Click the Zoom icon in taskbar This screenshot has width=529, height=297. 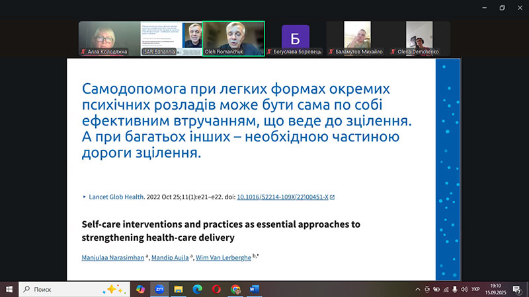159,289
